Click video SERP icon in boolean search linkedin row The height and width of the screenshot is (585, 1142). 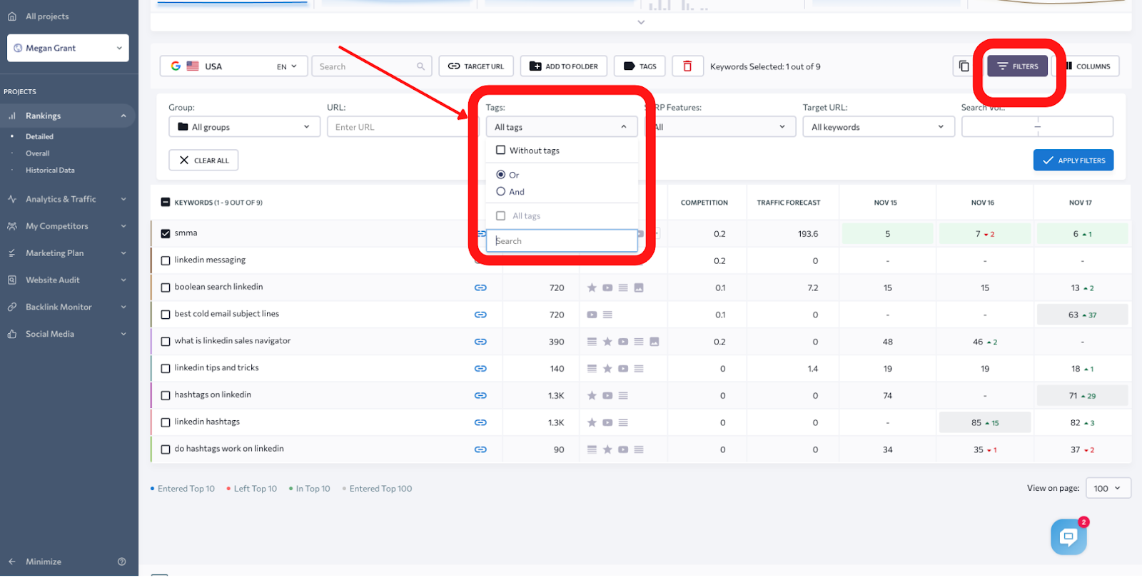tap(607, 288)
